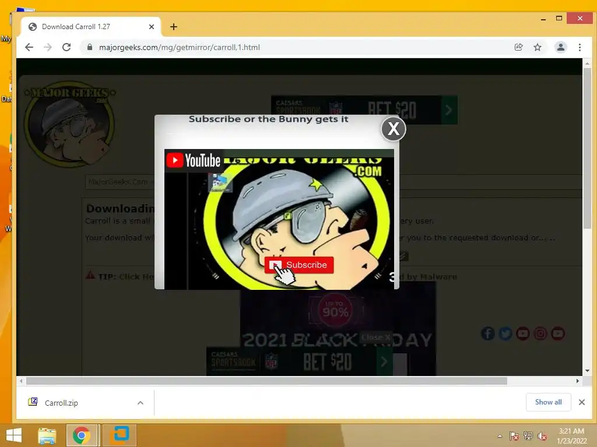The image size is (597, 447).
Task: Click the horizontal scrollbar thumb
Action: pyautogui.click(x=266, y=381)
